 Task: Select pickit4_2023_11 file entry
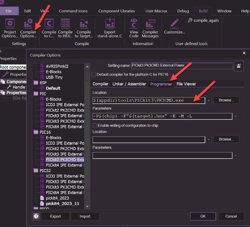coord(62,204)
